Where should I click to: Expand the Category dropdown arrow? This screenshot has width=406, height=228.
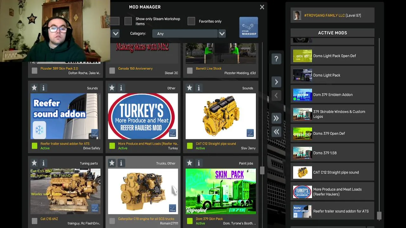222,34
